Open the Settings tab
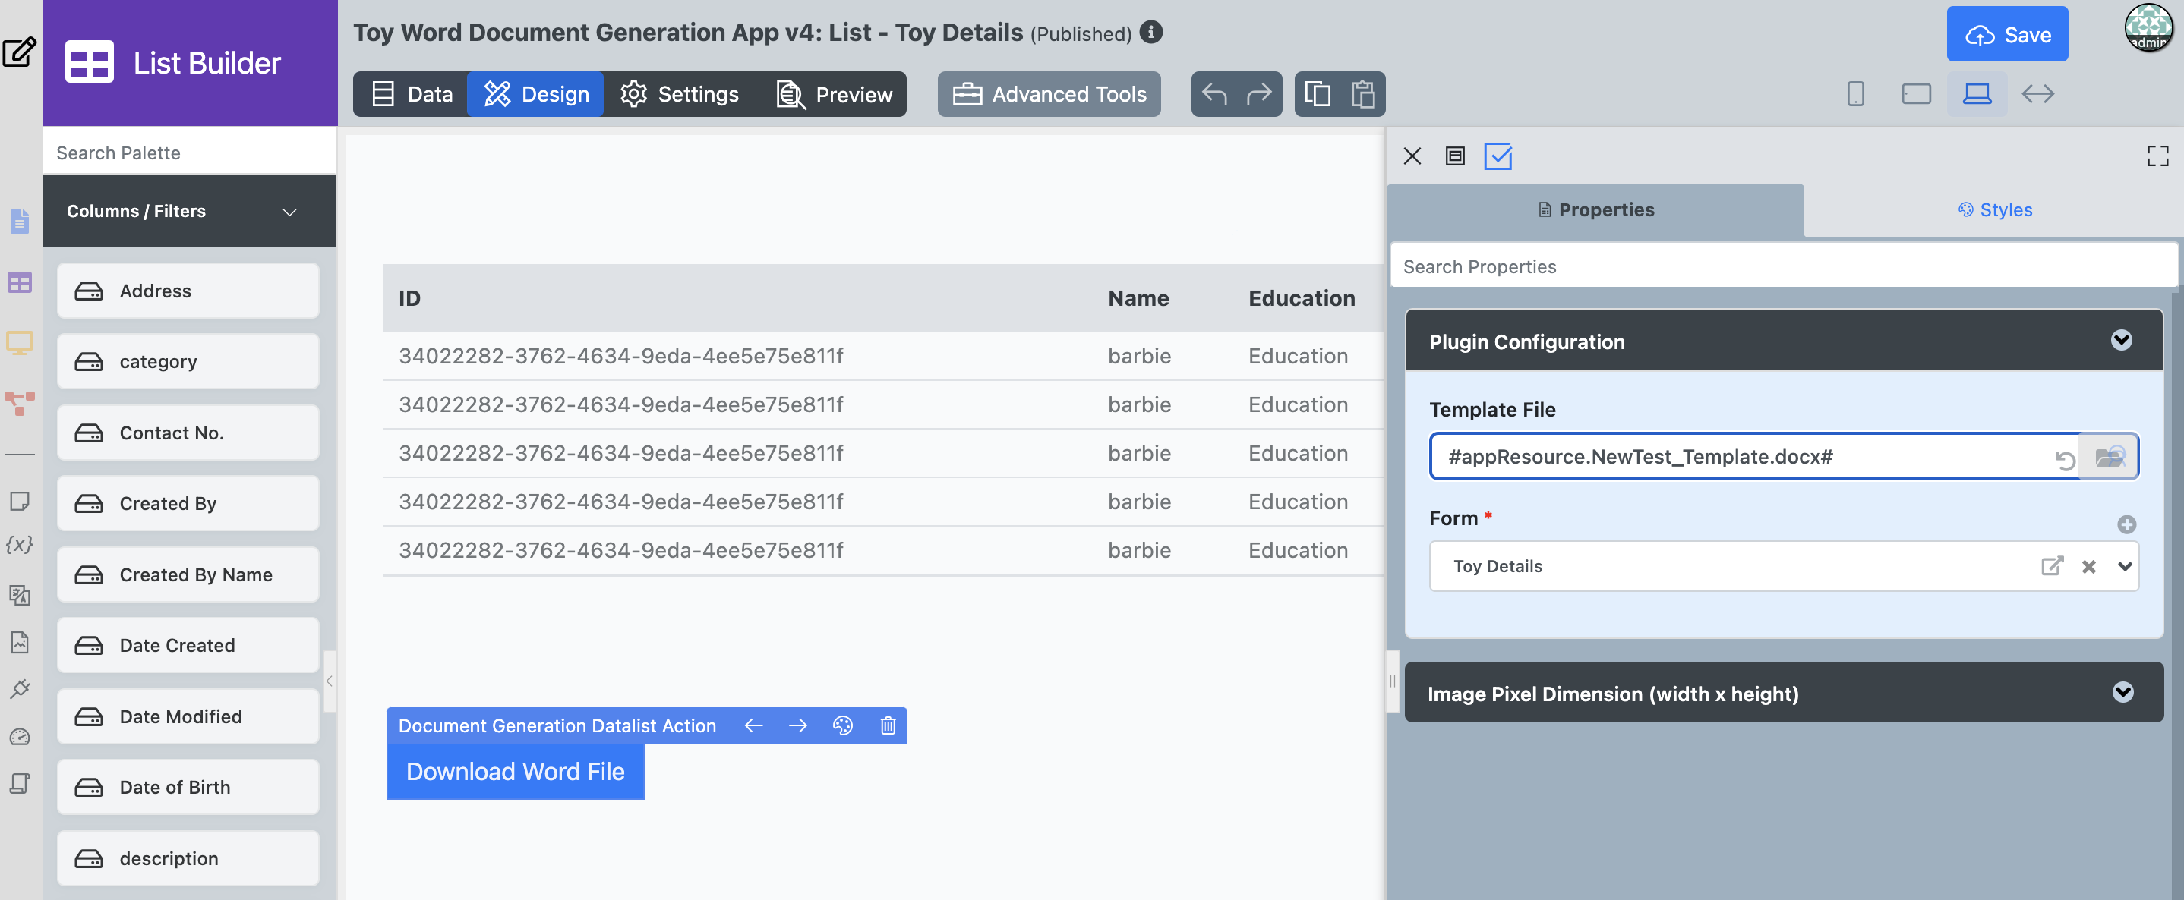This screenshot has height=900, width=2184. tap(680, 94)
